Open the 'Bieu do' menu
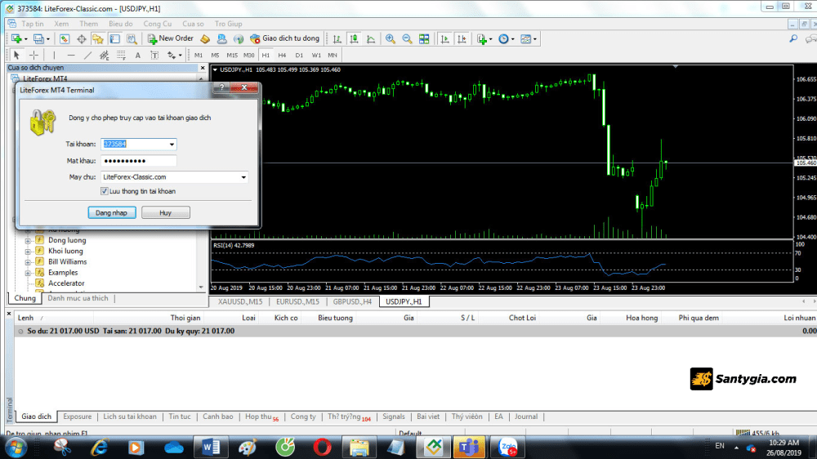817x459 pixels. [x=121, y=24]
